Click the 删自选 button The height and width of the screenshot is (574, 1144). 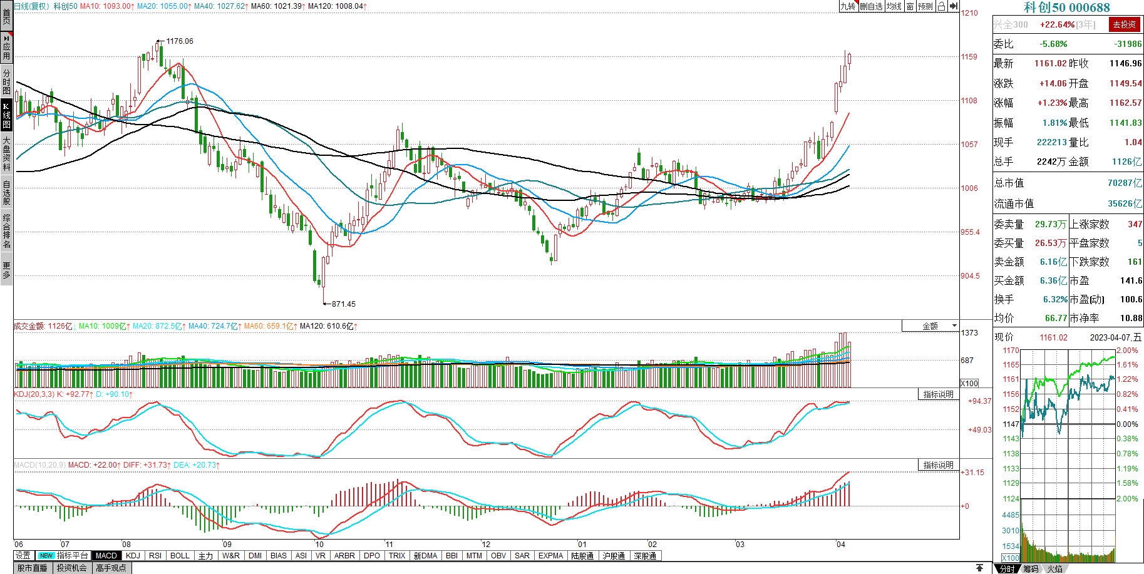[x=871, y=6]
